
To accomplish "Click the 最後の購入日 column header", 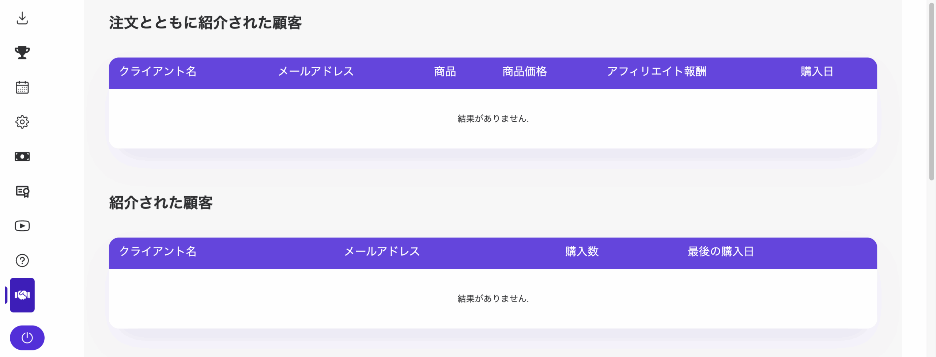I will [x=720, y=251].
